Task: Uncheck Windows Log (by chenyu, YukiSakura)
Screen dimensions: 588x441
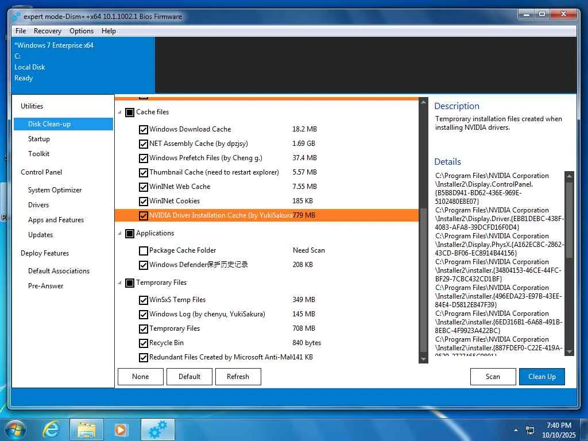Action: point(143,314)
